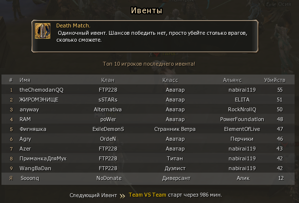Screen dimensions: 299x203
Task: Sort the table by the Имя column header
Action: pos(25,79)
